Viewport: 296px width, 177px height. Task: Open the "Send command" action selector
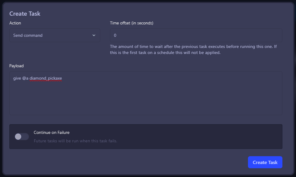click(x=54, y=35)
